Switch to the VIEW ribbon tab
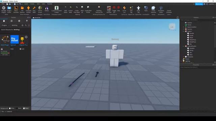 pos(44,4)
